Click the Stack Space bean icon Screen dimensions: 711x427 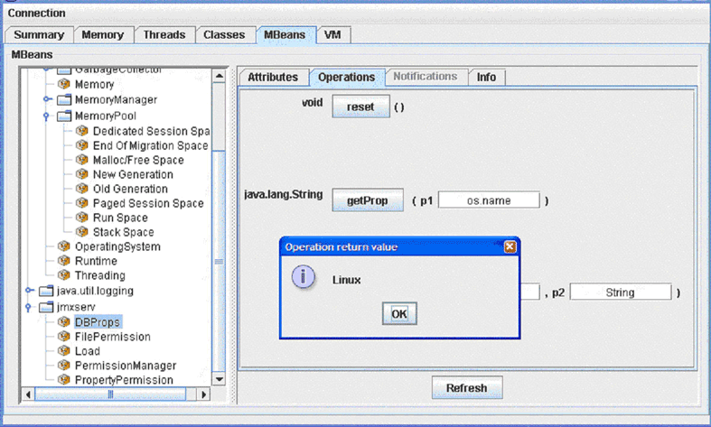[82, 232]
